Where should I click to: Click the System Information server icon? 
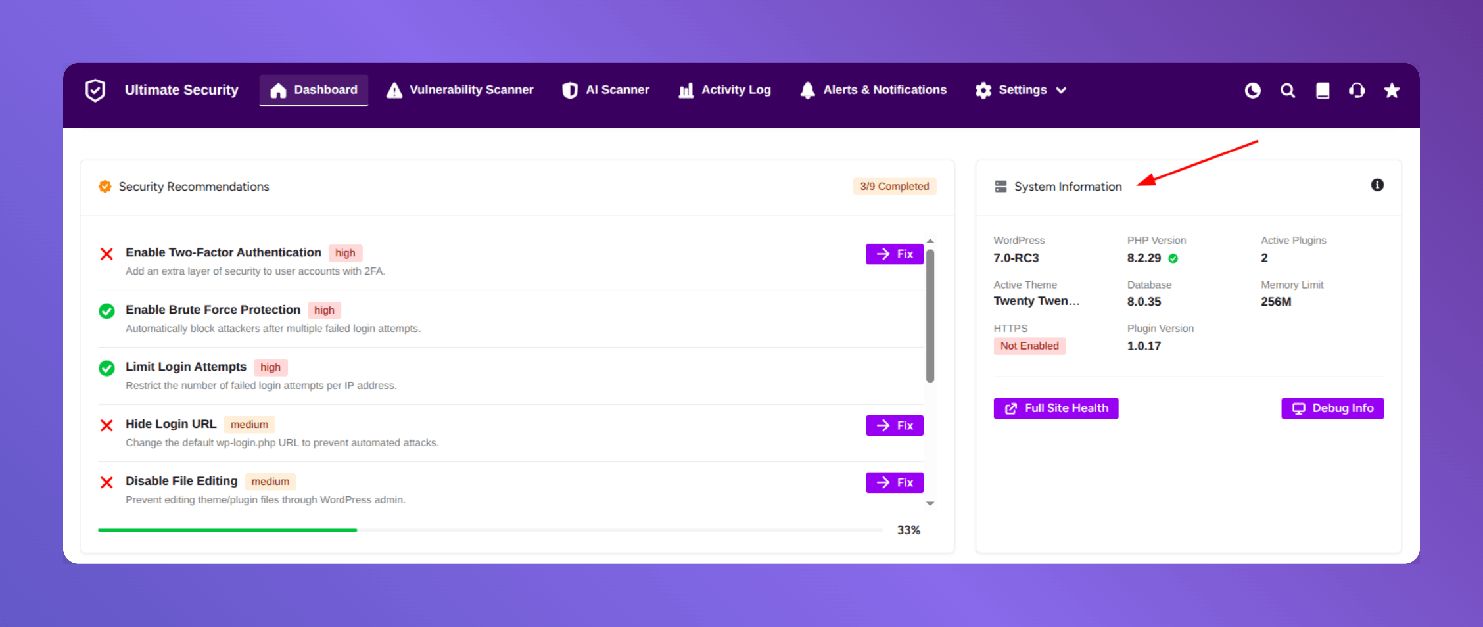point(1000,187)
